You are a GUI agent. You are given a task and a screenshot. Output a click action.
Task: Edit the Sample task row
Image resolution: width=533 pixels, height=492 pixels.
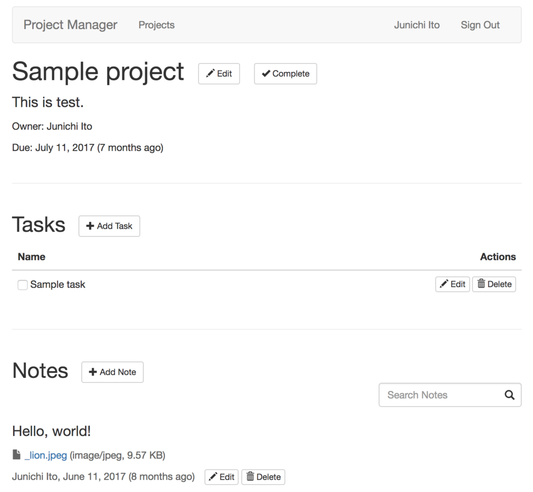click(452, 284)
